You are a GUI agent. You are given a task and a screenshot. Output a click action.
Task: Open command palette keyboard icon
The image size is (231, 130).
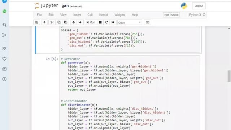pos(148,22)
